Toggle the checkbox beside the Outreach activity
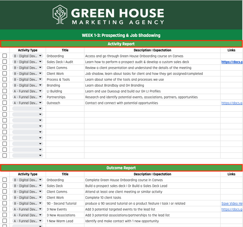The image size is (243, 227). (5, 103)
